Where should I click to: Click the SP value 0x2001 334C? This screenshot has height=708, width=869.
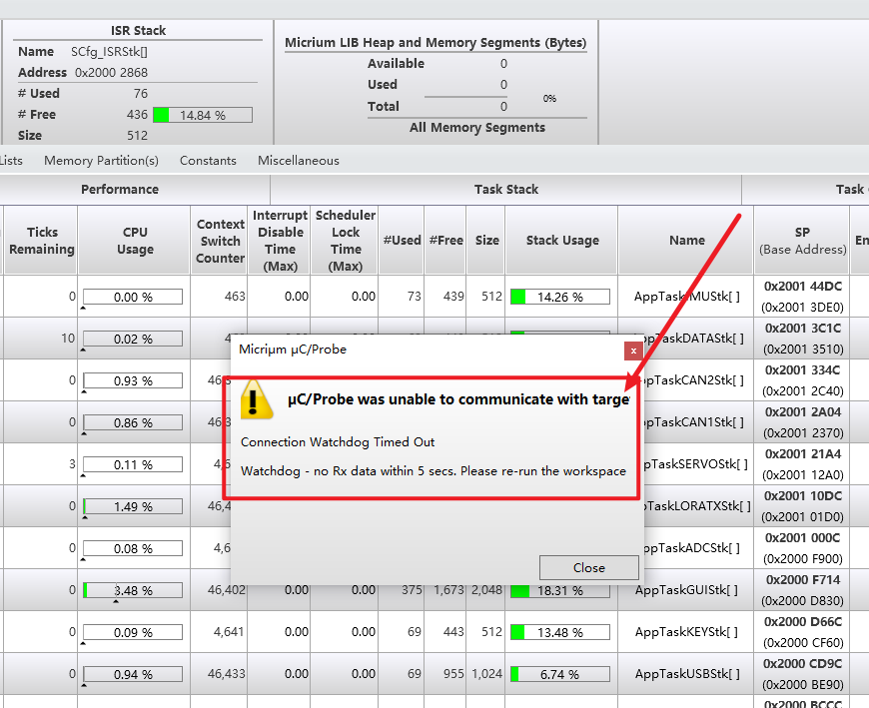pyautogui.click(x=802, y=370)
